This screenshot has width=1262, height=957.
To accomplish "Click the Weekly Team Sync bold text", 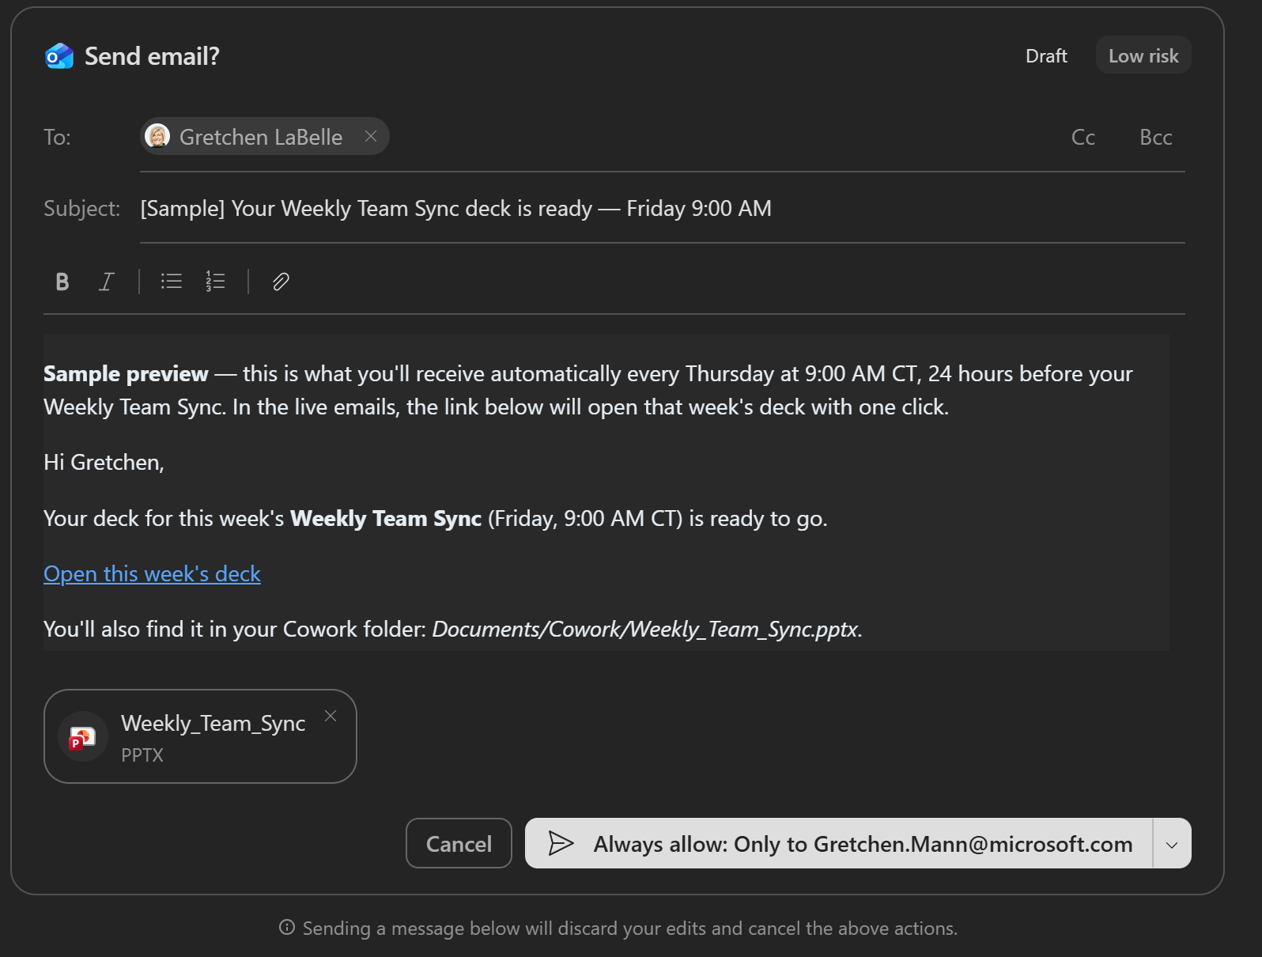I will [x=386, y=519].
